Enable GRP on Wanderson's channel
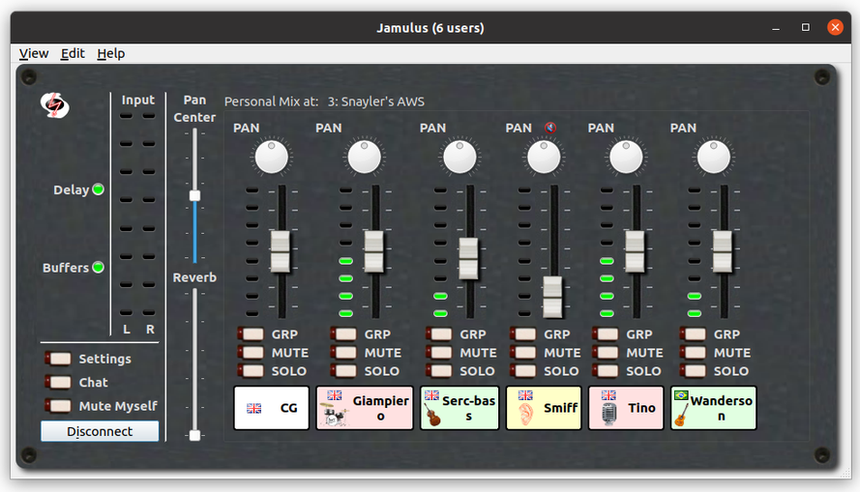Screen dimensions: 860x492 (x=695, y=334)
